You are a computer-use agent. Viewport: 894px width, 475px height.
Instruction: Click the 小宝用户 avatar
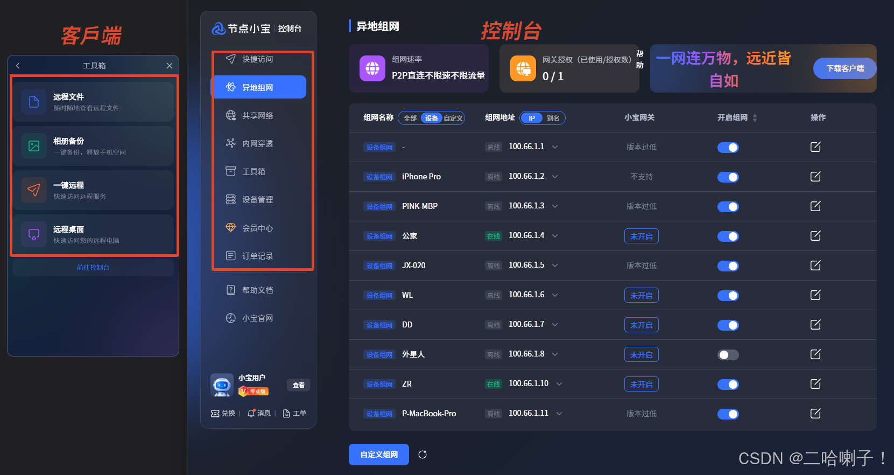(x=222, y=385)
